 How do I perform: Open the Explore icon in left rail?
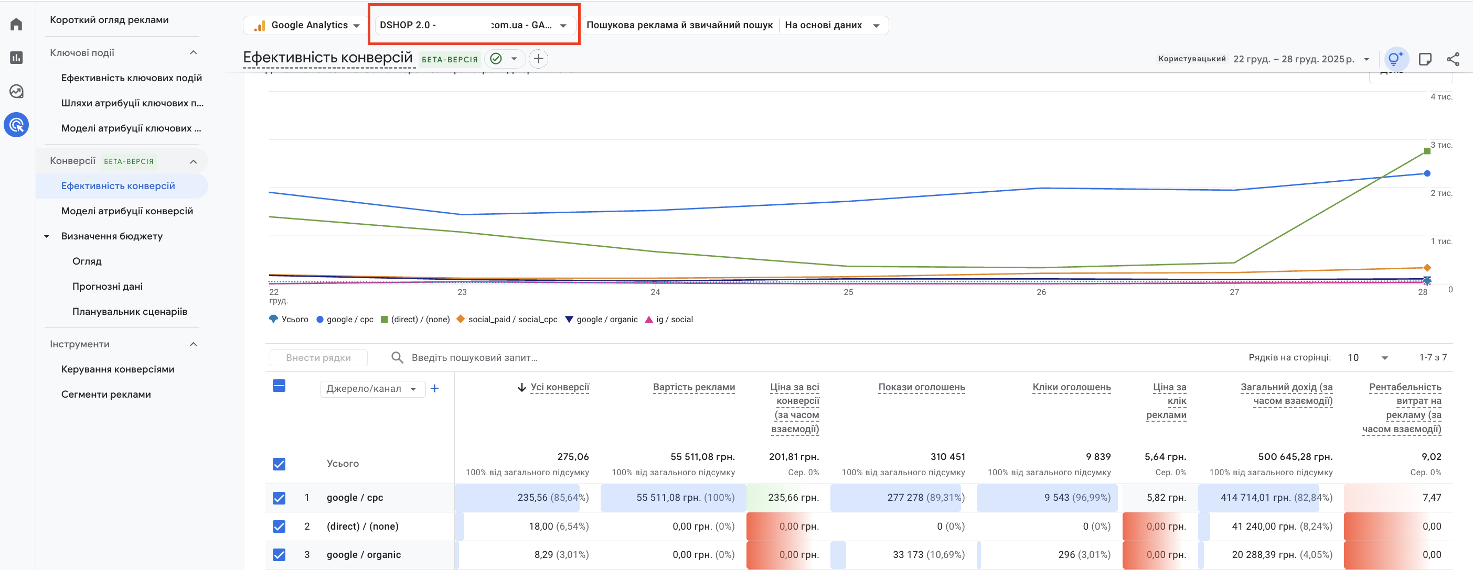click(16, 91)
